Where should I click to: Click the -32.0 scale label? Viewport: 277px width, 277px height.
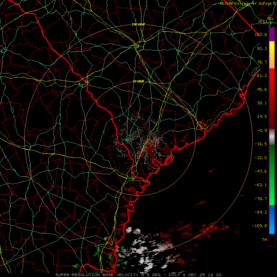[261, 158]
